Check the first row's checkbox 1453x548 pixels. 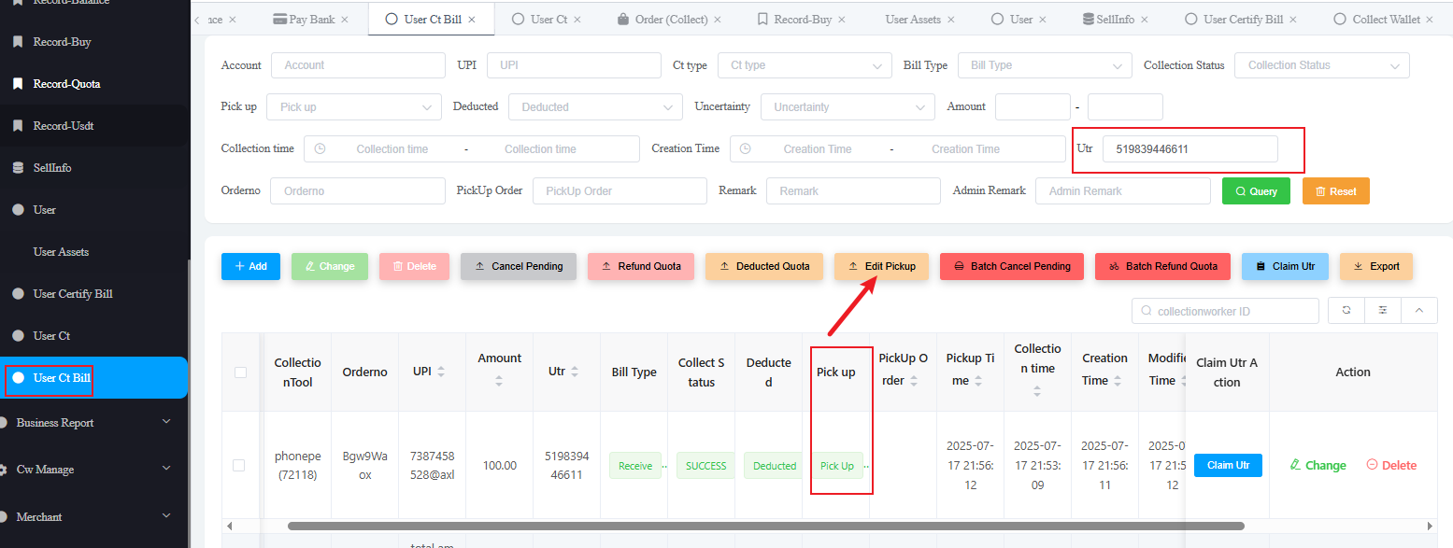point(238,465)
